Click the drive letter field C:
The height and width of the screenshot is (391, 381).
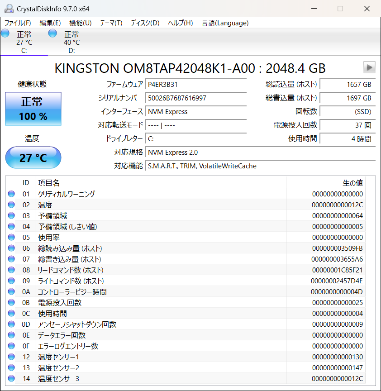coord(196,138)
